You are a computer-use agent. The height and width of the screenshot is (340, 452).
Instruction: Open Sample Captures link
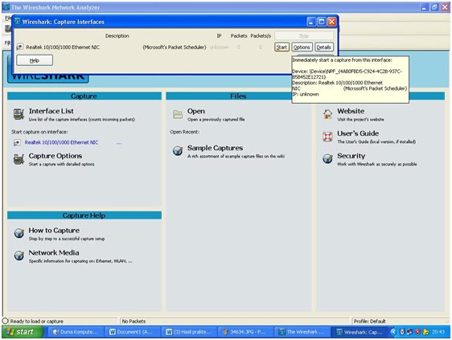215,148
